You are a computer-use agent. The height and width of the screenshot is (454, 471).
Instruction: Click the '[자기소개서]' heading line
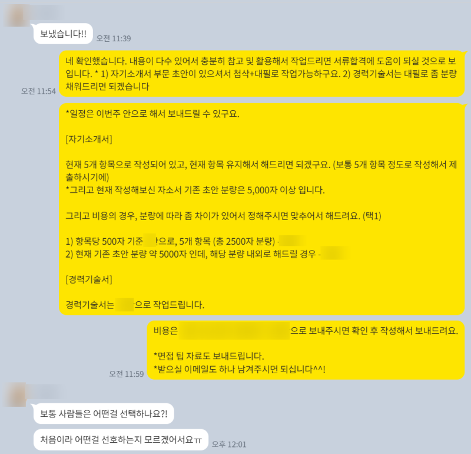[x=89, y=139]
